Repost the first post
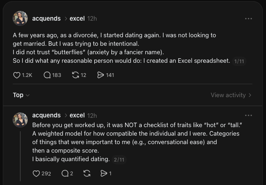Viewport: 266px width, 185px height. click(75, 75)
